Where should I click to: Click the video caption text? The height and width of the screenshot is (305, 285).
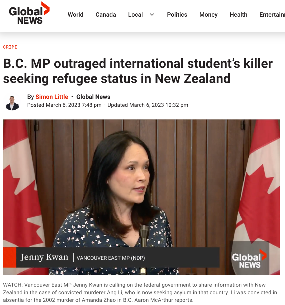[x=140, y=292]
